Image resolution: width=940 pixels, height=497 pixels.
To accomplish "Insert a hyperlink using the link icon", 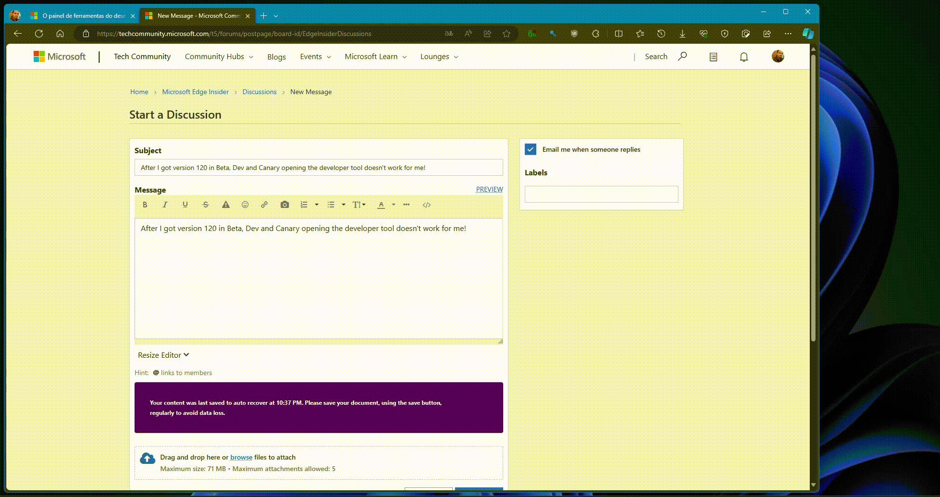I will (x=264, y=205).
